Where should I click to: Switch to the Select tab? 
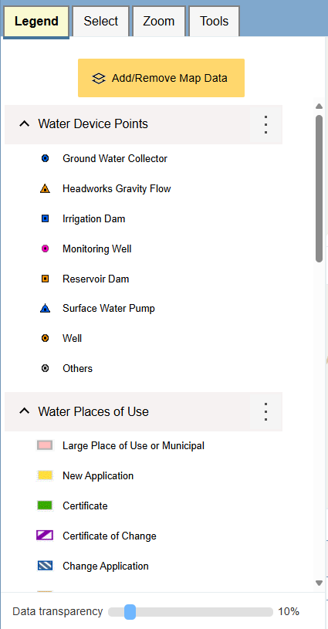tap(100, 22)
